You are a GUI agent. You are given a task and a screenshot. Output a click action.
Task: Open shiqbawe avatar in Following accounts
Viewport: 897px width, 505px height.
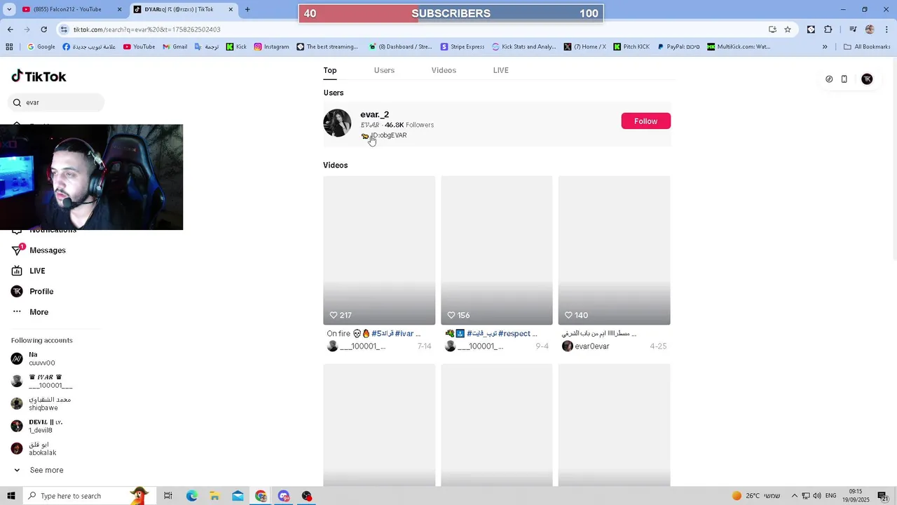pos(17,403)
